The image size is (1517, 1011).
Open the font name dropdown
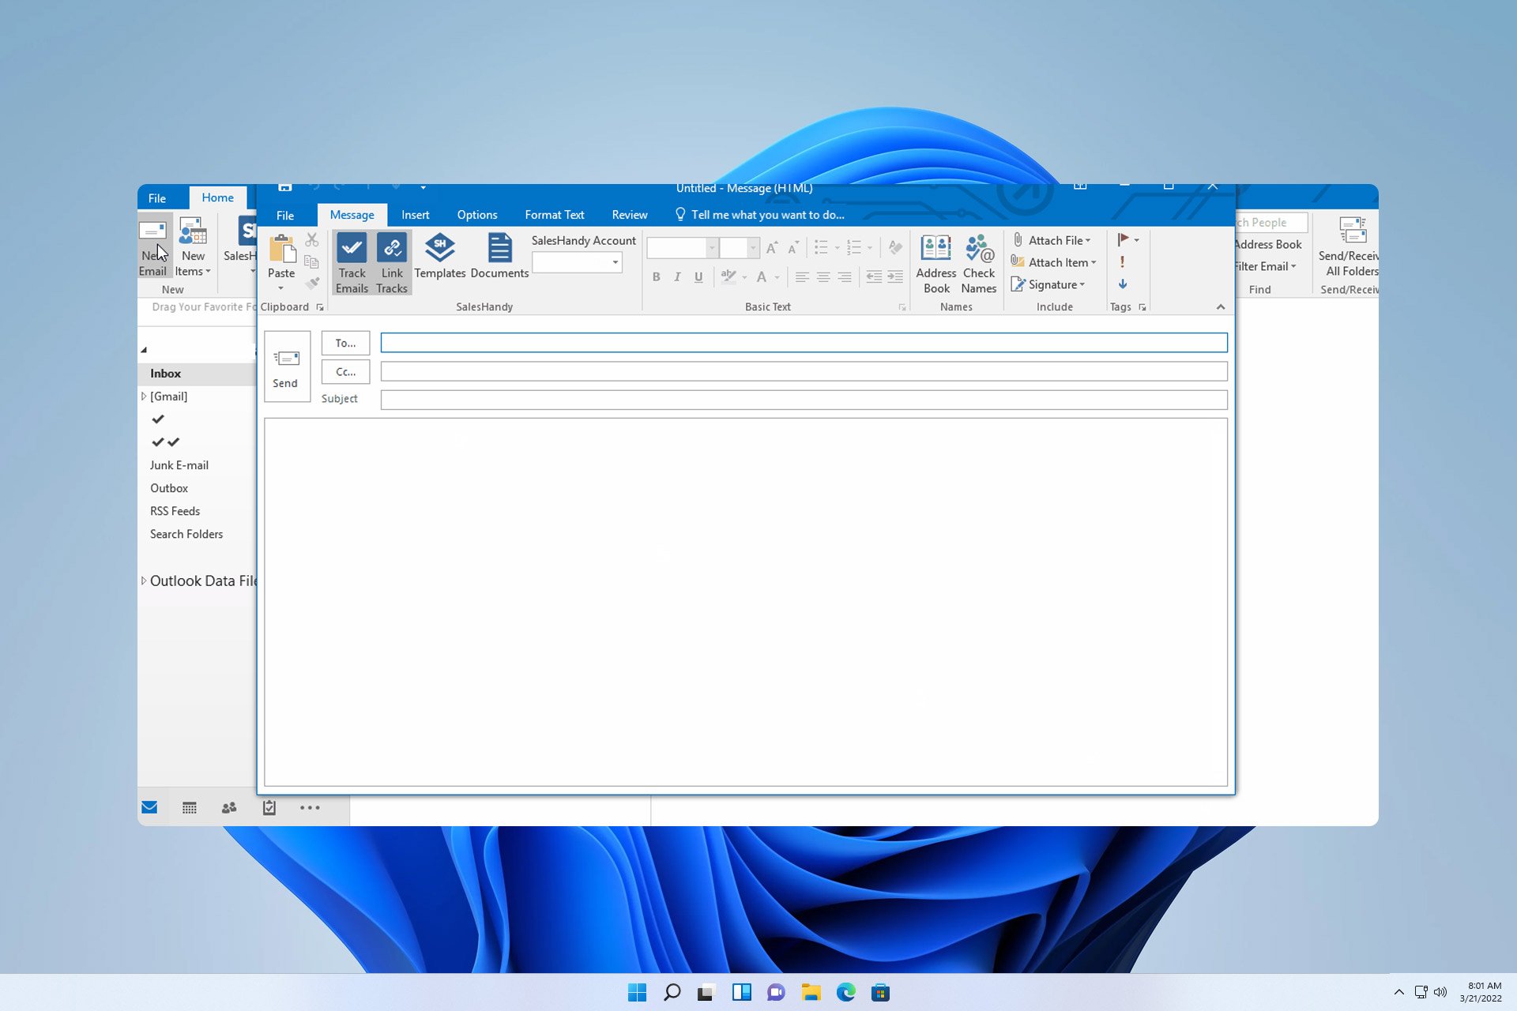click(x=712, y=248)
